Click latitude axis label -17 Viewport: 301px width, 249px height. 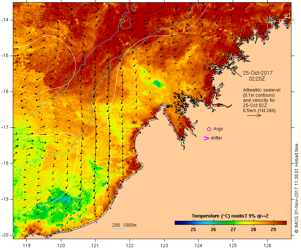[5, 127]
